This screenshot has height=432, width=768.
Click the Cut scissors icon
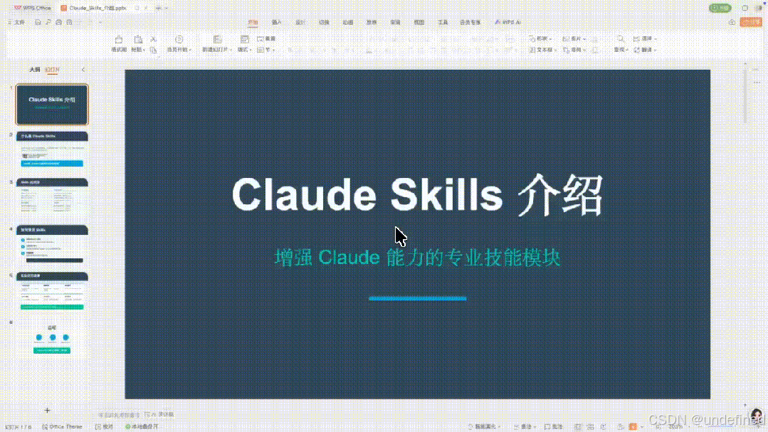[x=153, y=38]
